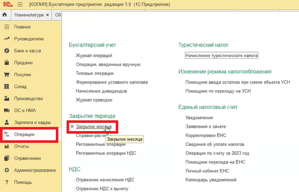Image resolution: width=299 pixels, height=192 pixels.
Task: Open the Справочники section
Action: coord(28,158)
